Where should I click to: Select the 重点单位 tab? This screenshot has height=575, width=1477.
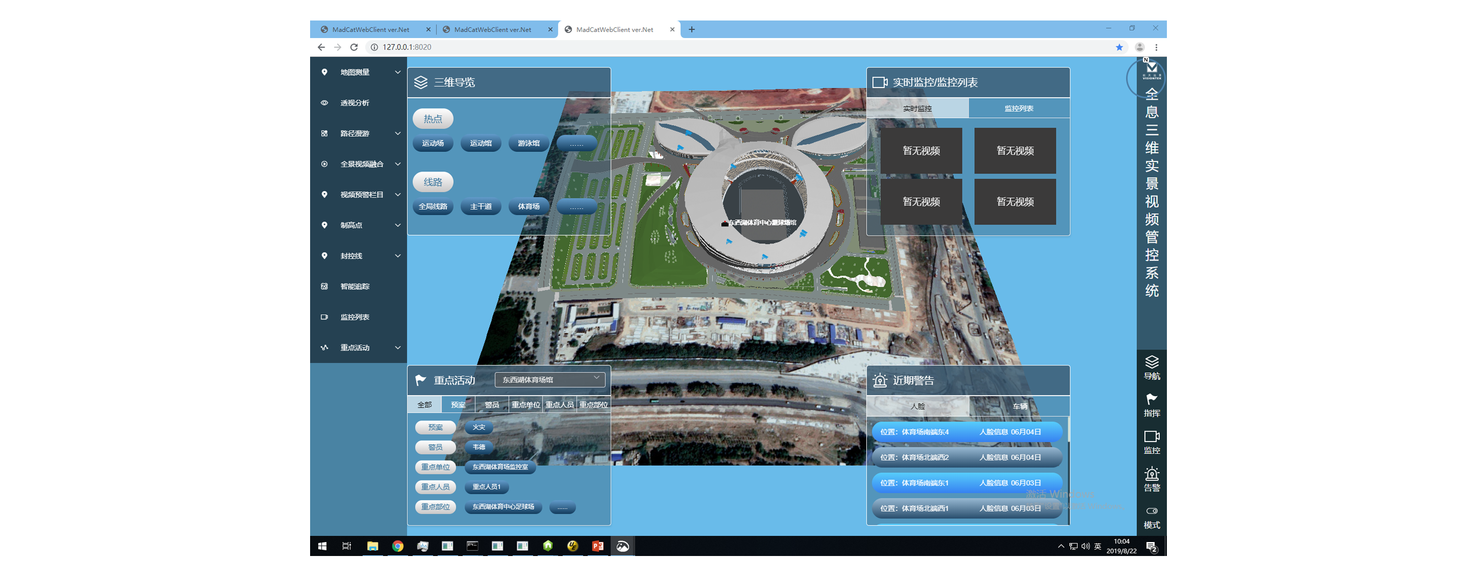tap(526, 404)
